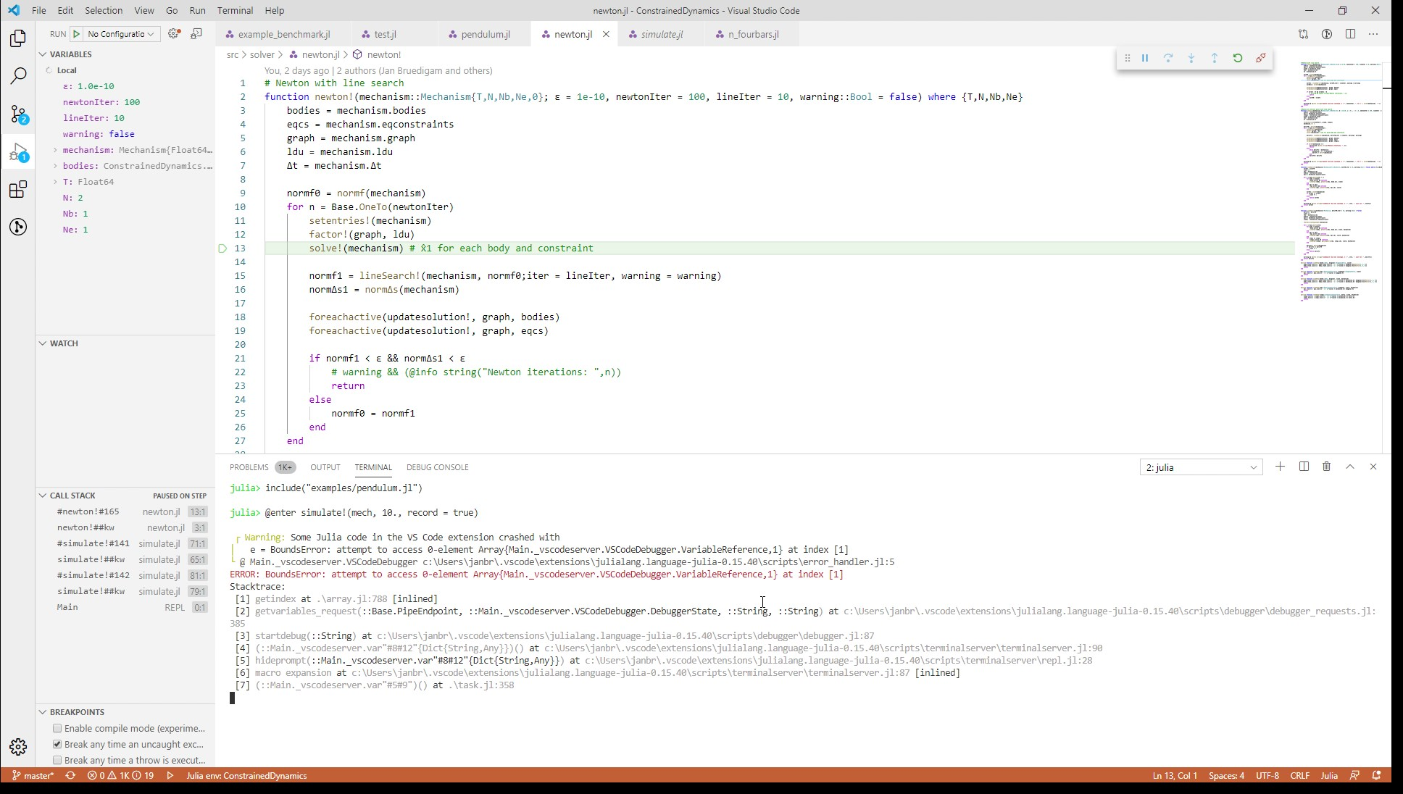Open the PROBLEMS panel tab

[x=249, y=467]
